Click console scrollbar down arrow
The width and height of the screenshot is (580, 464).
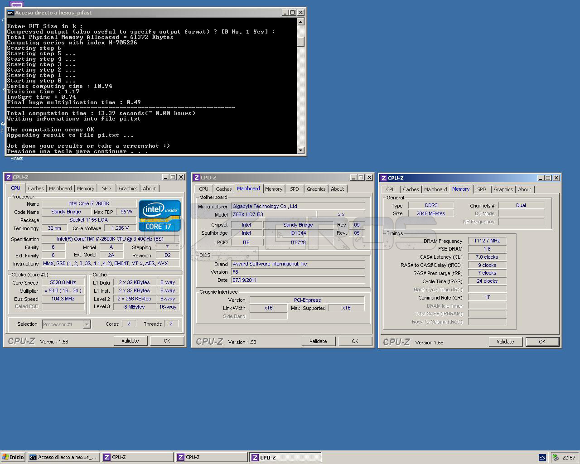tap(300, 150)
